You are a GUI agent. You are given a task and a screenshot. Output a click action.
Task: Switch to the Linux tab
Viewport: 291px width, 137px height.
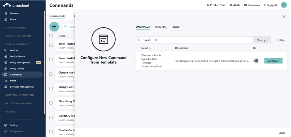point(175,27)
